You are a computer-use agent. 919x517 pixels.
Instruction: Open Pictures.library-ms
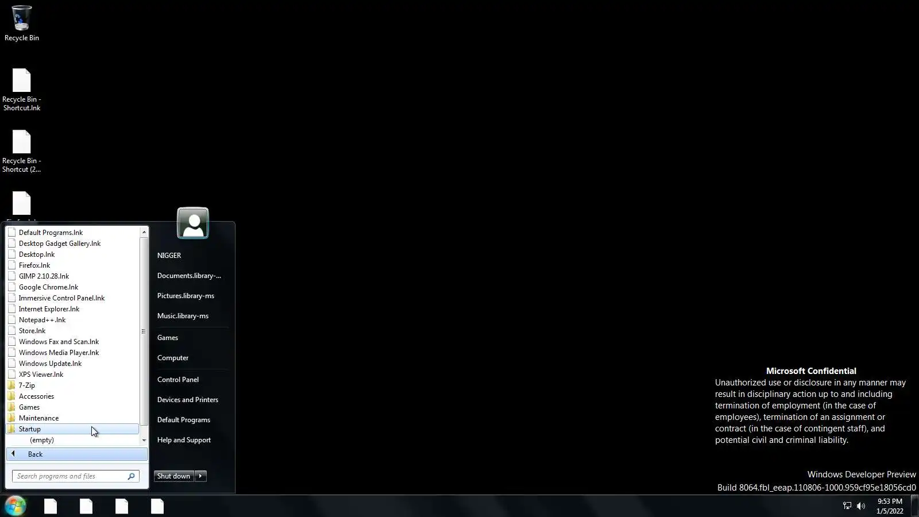[x=190, y=296]
